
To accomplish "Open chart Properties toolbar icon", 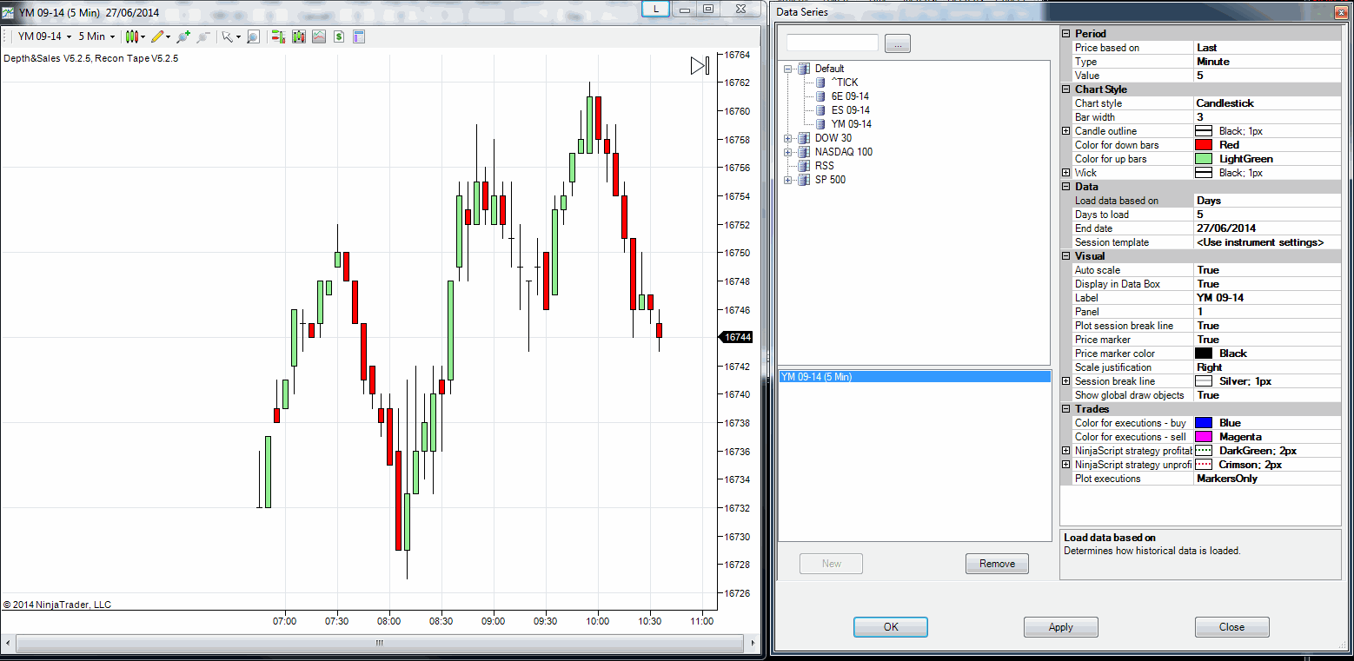I will 358,36.
